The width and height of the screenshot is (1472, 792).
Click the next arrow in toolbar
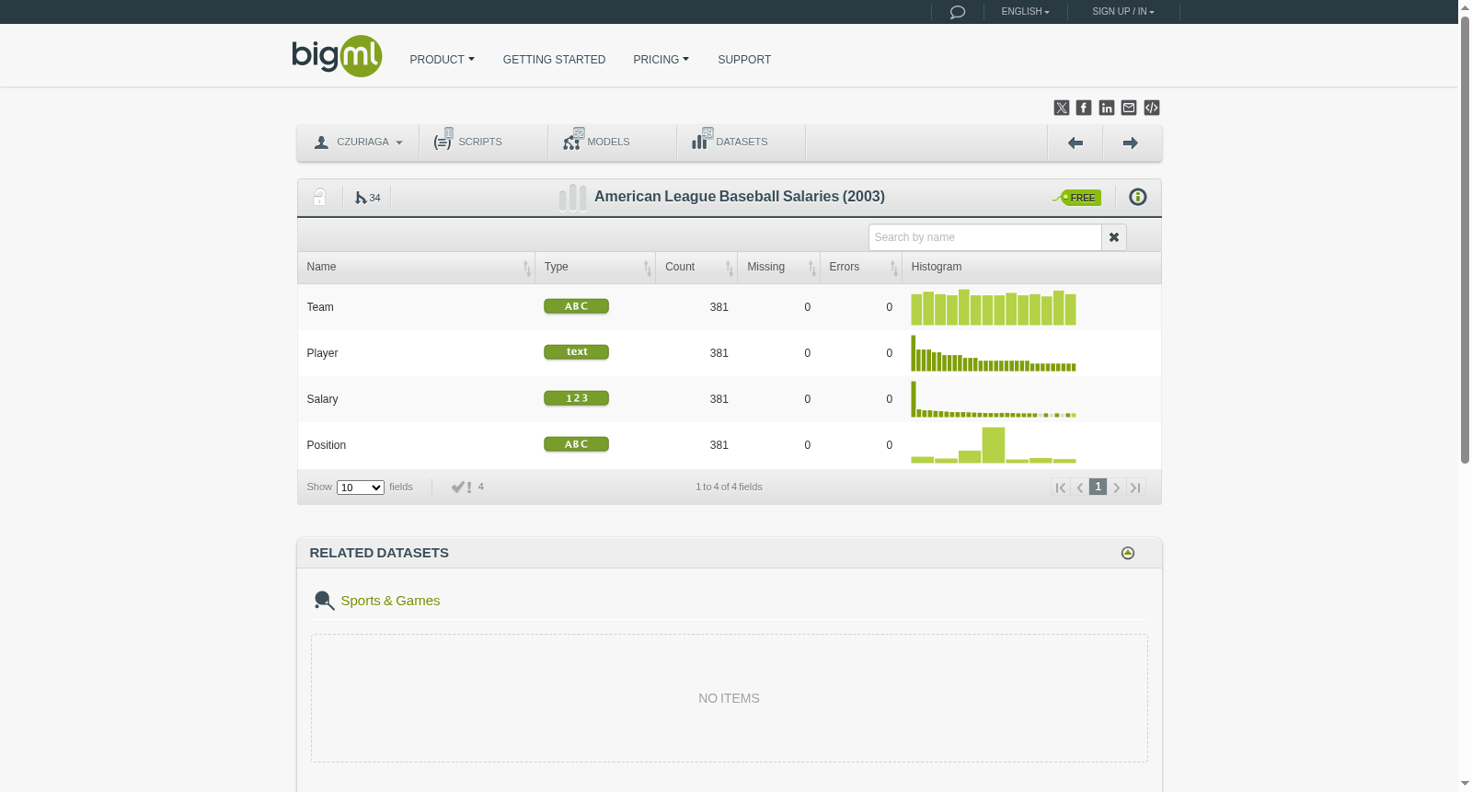click(1131, 143)
